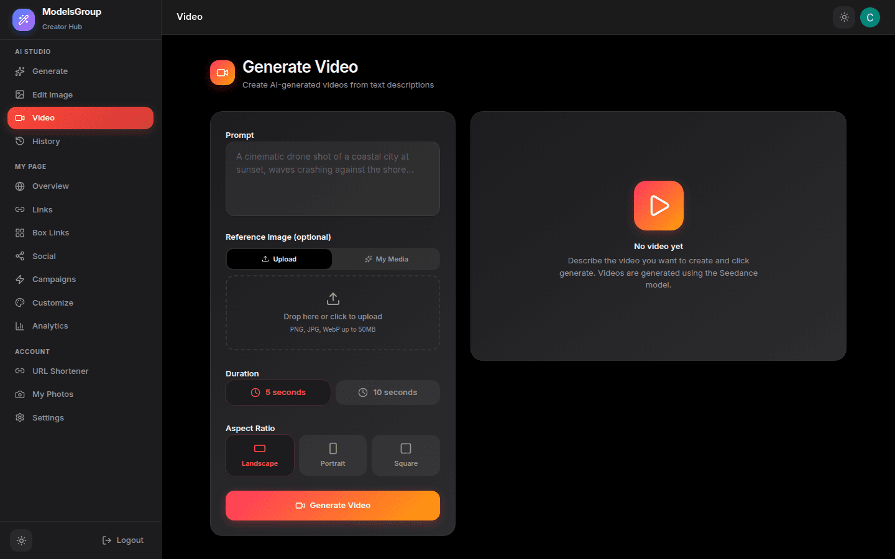Image resolution: width=895 pixels, height=559 pixels.
Task: Open the Settings page
Action: (x=47, y=417)
